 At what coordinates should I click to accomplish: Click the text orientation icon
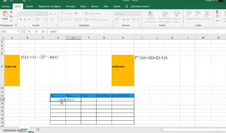click(76, 14)
